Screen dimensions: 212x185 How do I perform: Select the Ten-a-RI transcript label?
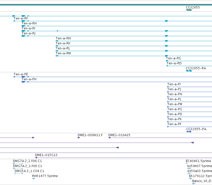(28, 28)
